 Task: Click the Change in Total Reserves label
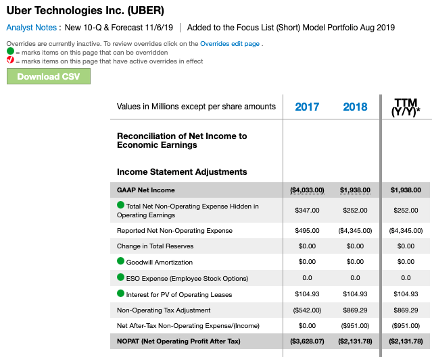tap(155, 246)
